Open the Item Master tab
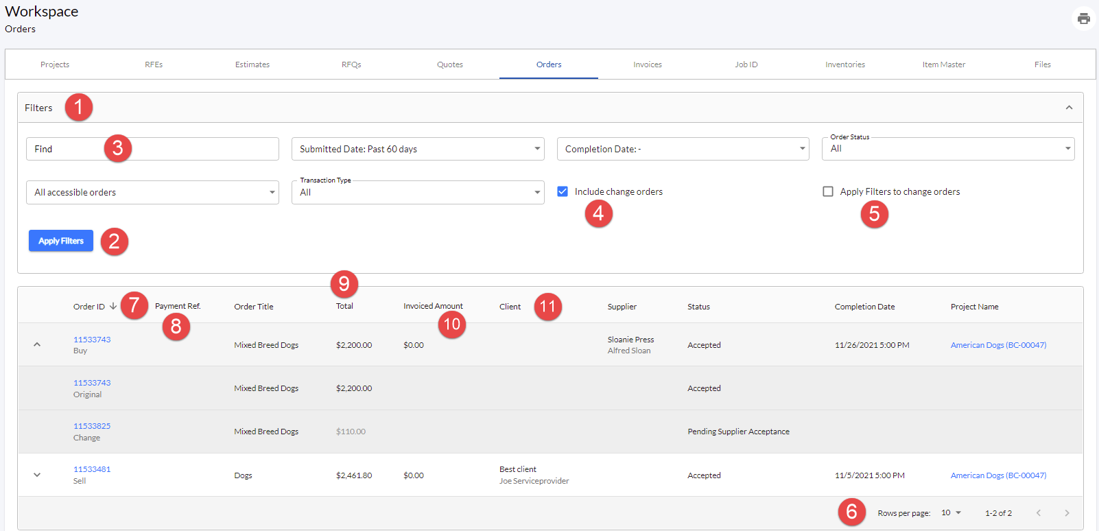 tap(944, 64)
